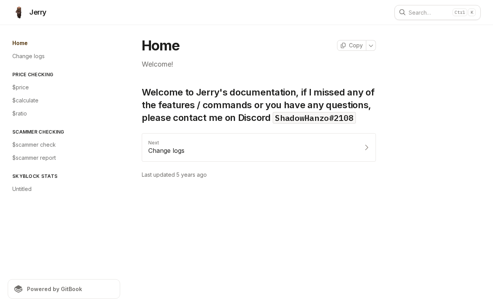493x308 pixels.
Task: Click the copy page icon
Action: coord(343,45)
